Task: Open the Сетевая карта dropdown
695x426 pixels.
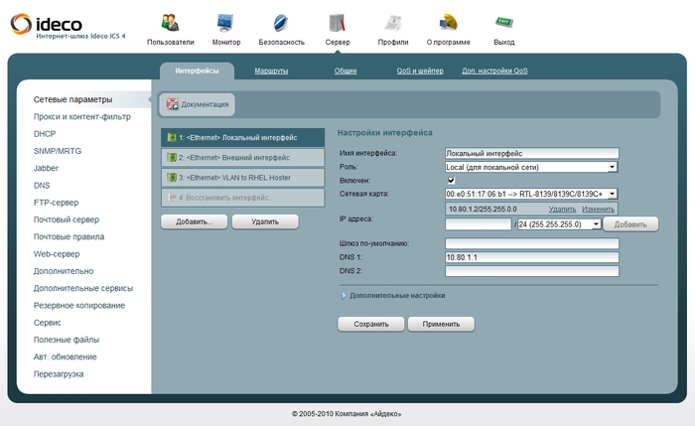Action: pyautogui.click(x=531, y=195)
